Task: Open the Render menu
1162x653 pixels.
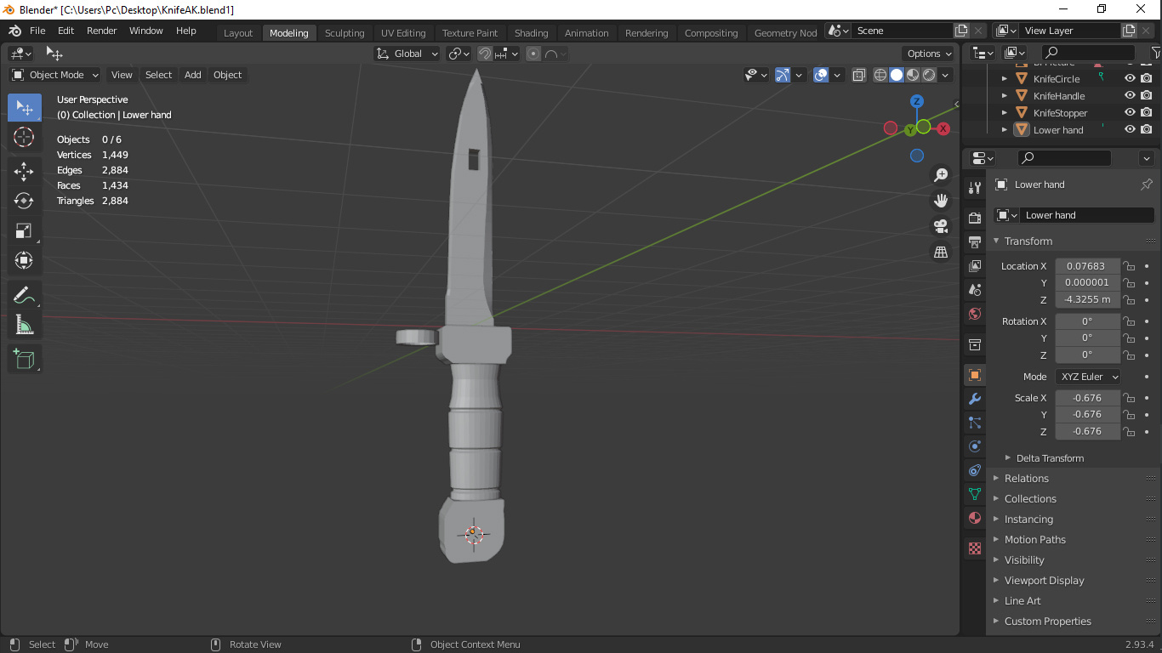Action: [x=102, y=31]
